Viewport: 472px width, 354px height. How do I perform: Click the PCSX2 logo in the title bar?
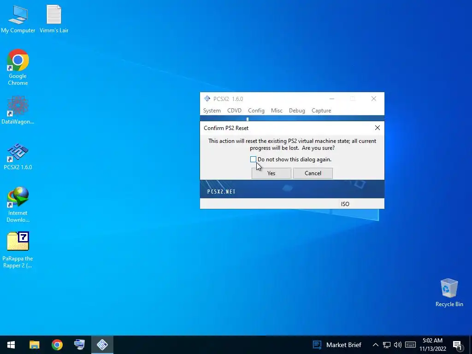pos(207,99)
